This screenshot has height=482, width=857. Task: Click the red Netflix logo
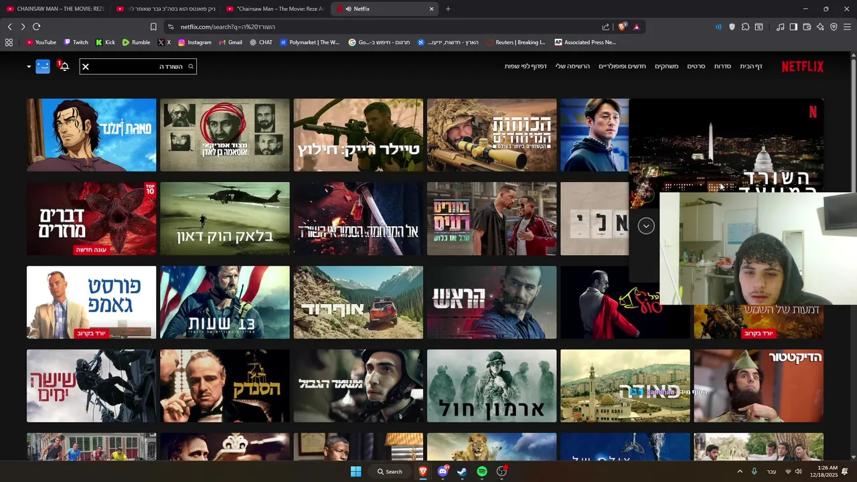click(803, 66)
